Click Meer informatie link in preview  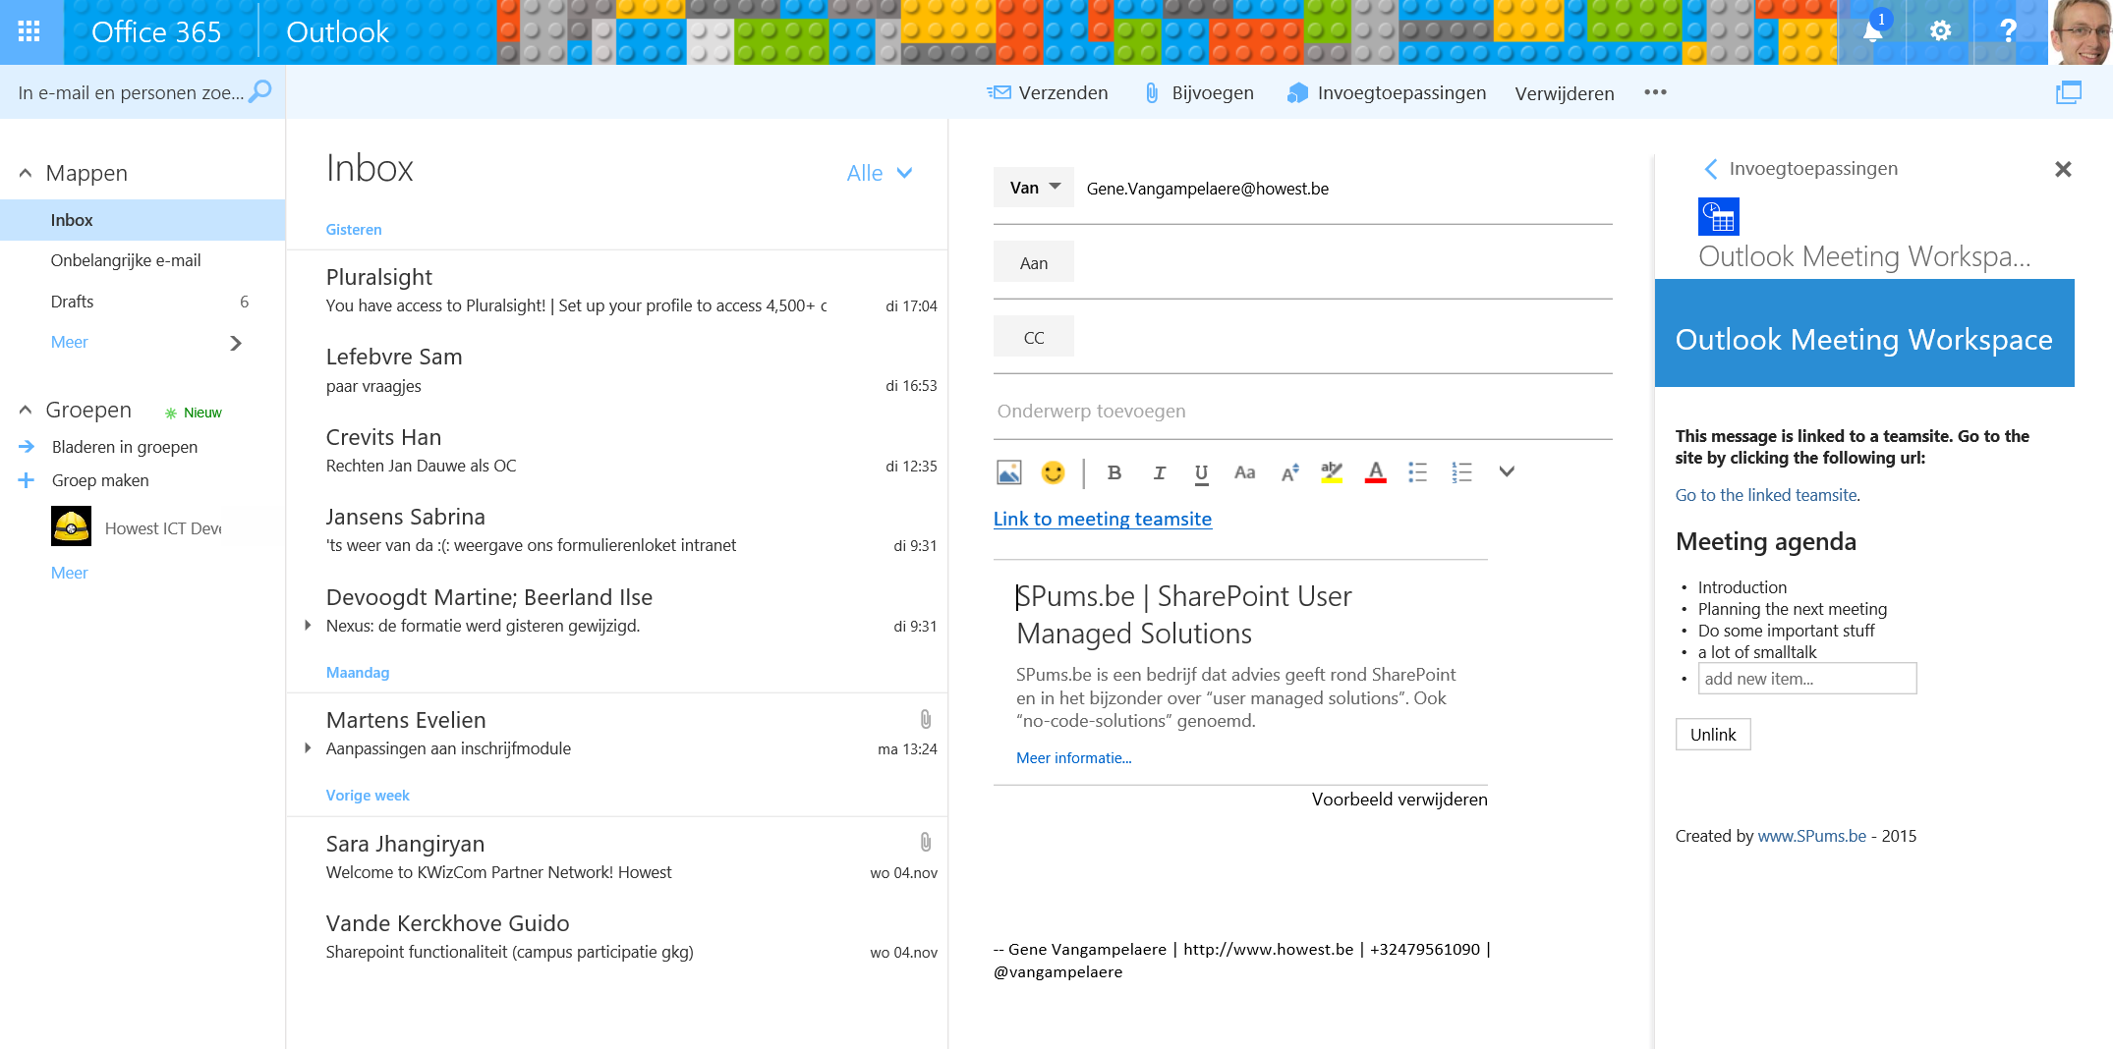click(x=1073, y=758)
